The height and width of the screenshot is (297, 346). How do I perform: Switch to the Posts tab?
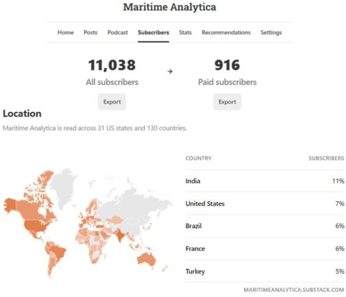(x=91, y=32)
